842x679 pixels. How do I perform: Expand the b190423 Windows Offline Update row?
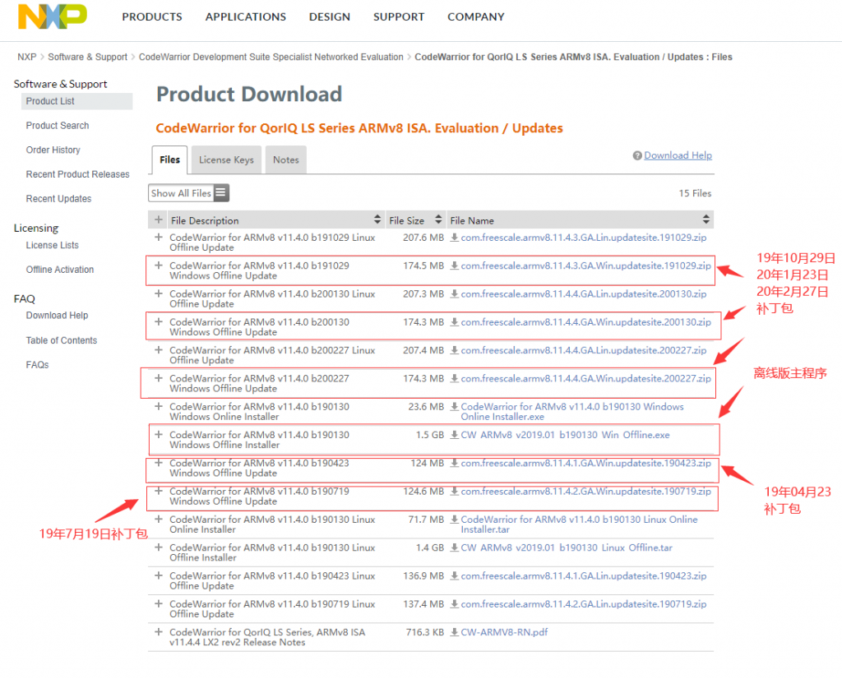click(x=159, y=462)
